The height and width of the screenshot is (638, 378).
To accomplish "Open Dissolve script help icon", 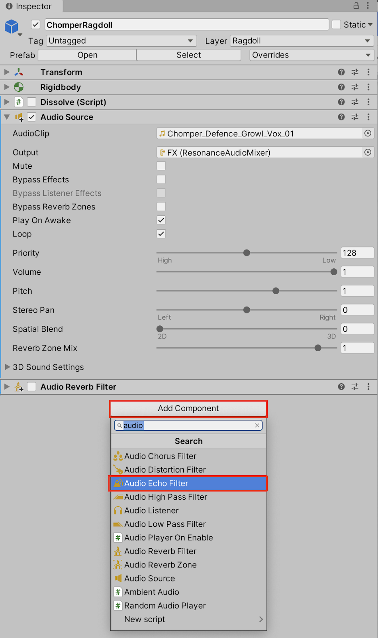I will [x=341, y=102].
